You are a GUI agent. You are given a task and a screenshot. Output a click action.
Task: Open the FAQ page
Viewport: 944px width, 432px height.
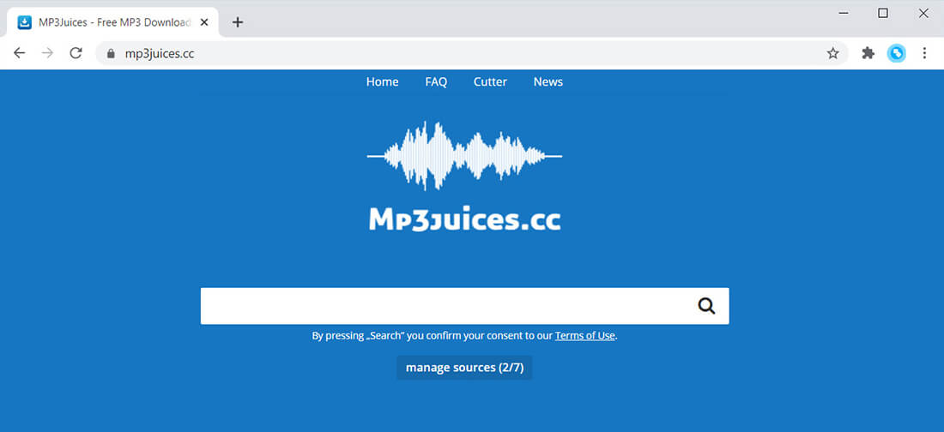click(x=436, y=81)
